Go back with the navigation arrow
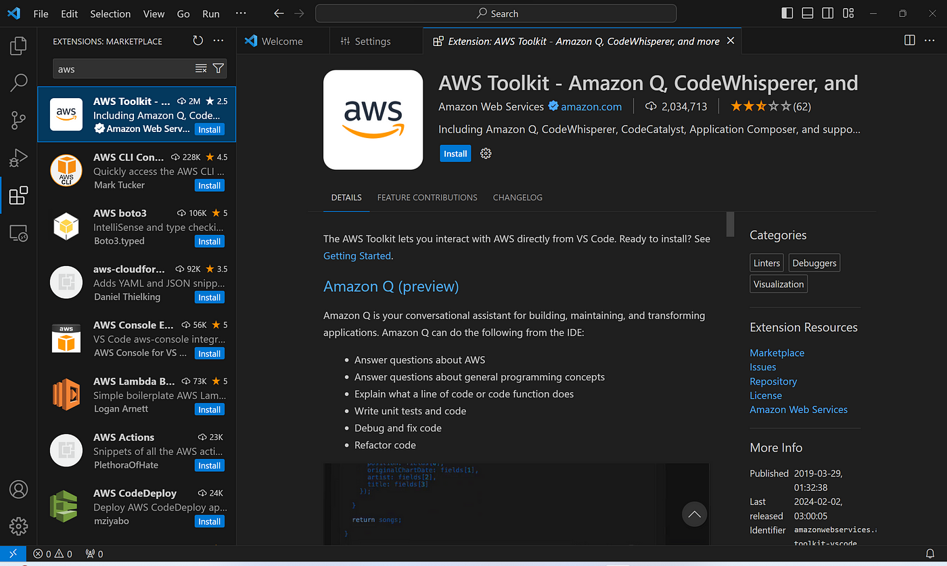This screenshot has height=566, width=947. click(x=278, y=14)
